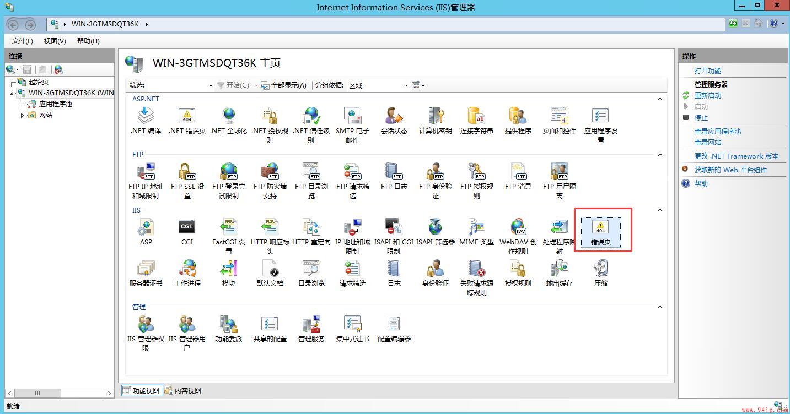
Task: Open FastCGI 设置 feature
Action: (228, 236)
